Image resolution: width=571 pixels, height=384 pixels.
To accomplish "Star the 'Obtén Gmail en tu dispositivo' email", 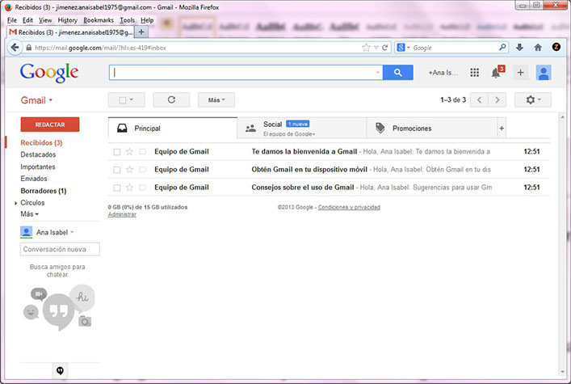I will pos(129,170).
